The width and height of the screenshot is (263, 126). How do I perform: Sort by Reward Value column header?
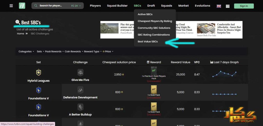pos(181,62)
